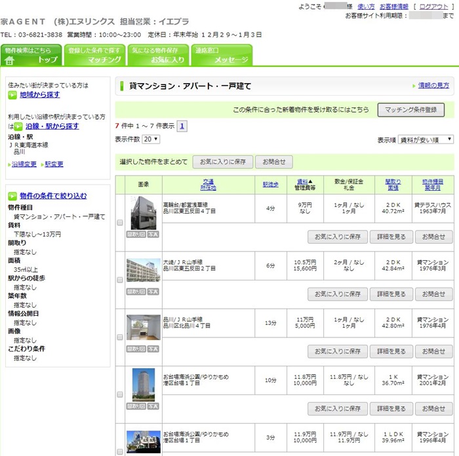
Task: Click the ログアウト link
Action: point(434,7)
